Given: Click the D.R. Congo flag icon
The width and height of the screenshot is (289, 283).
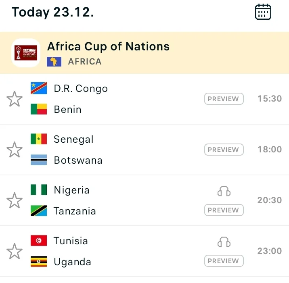Looking at the screenshot, I should click(x=39, y=88).
